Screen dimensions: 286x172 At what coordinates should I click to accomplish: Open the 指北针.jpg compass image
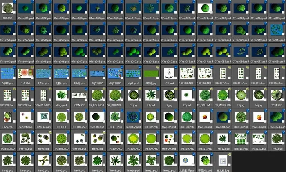click(x=223, y=160)
